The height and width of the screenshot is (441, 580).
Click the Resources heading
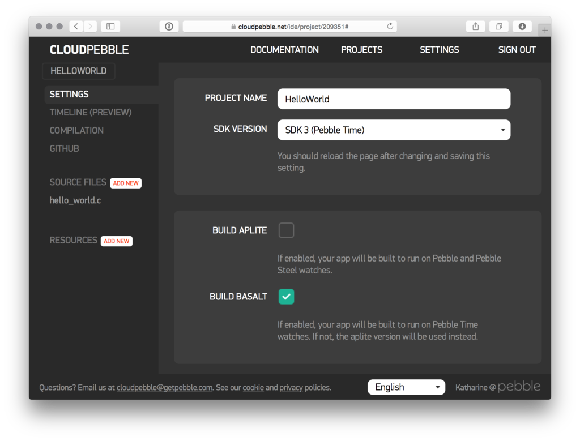(x=73, y=240)
